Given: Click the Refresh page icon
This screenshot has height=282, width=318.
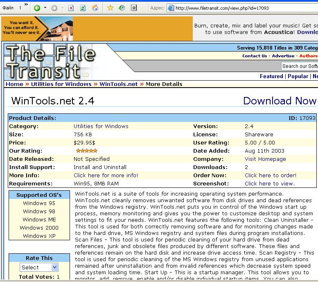Looking at the screenshot, I should pyautogui.click(x=83, y=8).
